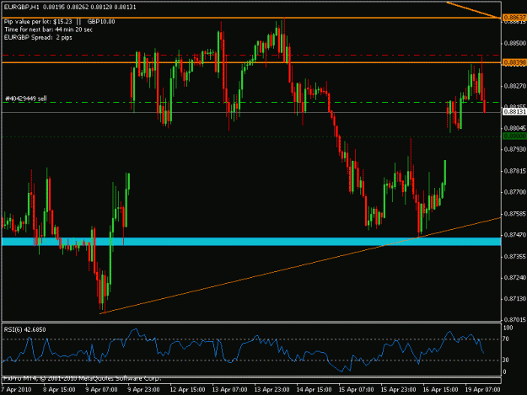Select the red dash-dot stop loss line
Image resolution: width=527 pixels, height=395 pixels.
click(251, 55)
